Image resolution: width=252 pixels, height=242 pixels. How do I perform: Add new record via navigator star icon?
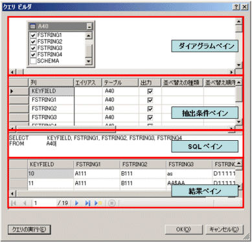coord(98,203)
